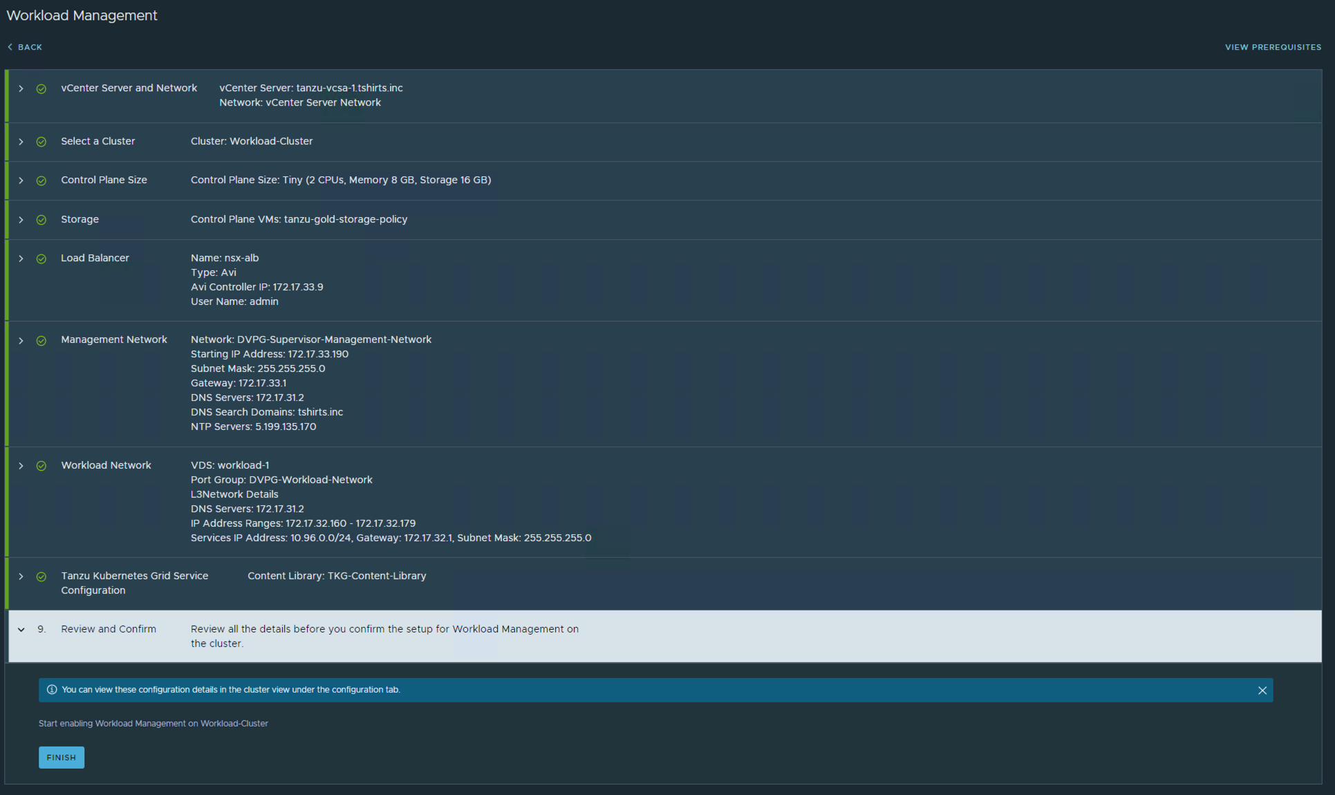1335x795 pixels.
Task: Click the Workload Network checkmark icon
Action: 41,466
